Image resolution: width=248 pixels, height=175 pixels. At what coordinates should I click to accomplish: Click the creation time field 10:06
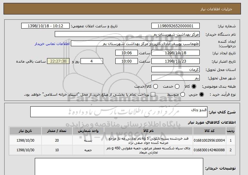coord(127,53)
